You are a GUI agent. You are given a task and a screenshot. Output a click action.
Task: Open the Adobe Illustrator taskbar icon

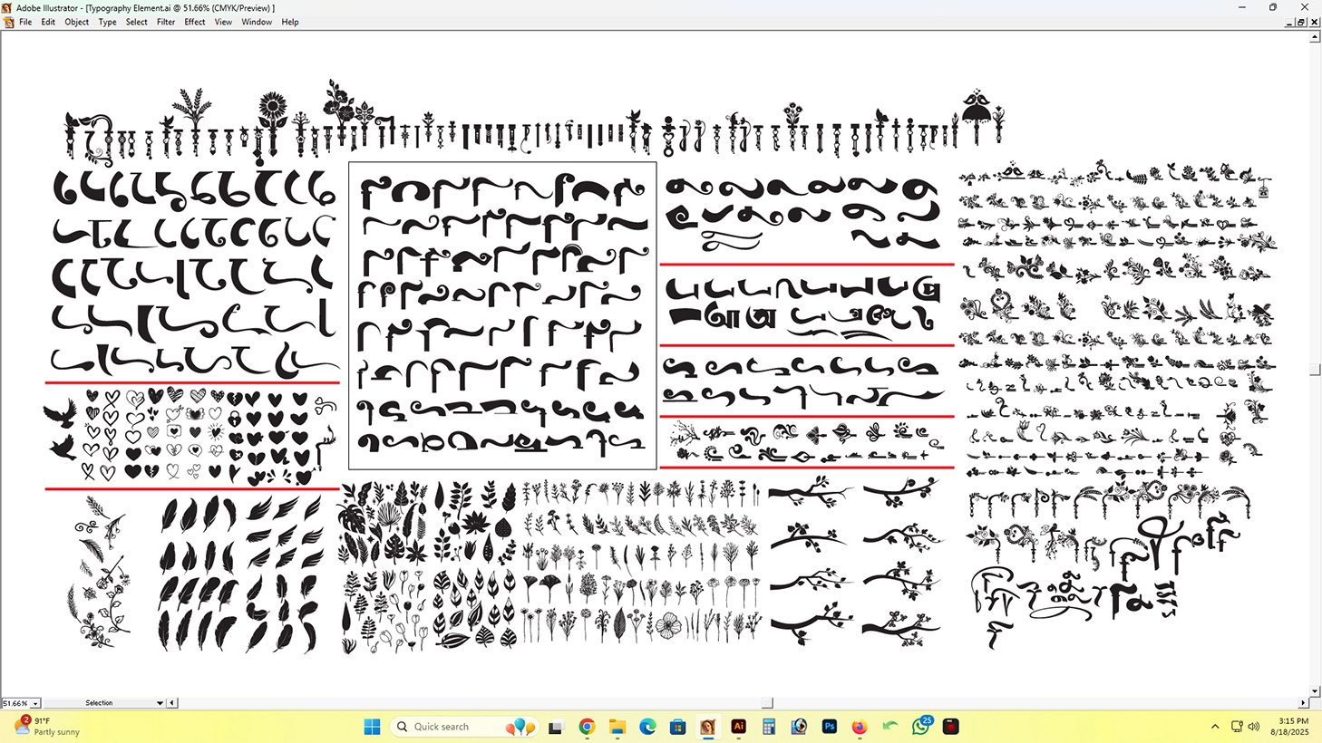[x=738, y=727]
